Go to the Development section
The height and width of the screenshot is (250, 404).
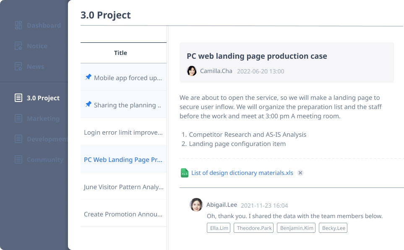pyautogui.click(x=46, y=139)
